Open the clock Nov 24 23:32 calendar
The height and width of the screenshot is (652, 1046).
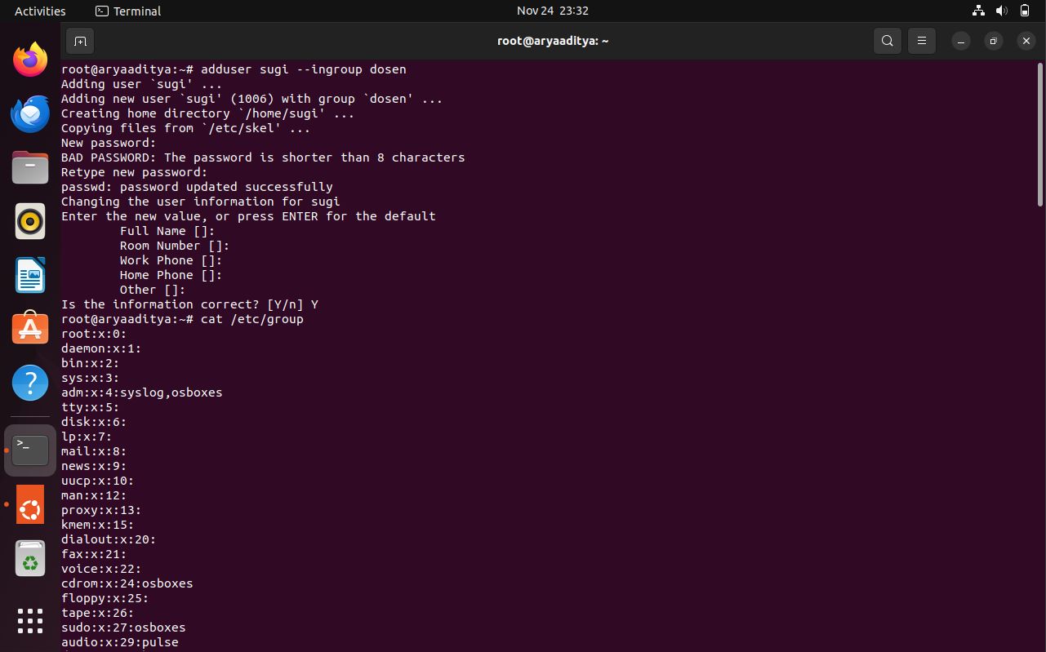click(x=553, y=11)
